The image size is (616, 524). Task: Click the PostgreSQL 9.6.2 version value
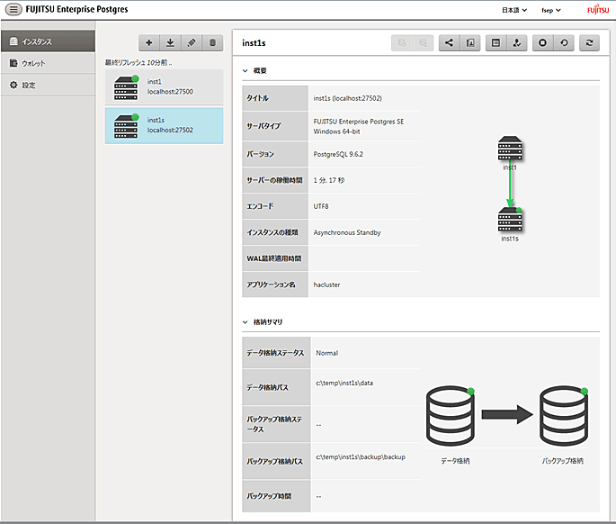coord(338,154)
